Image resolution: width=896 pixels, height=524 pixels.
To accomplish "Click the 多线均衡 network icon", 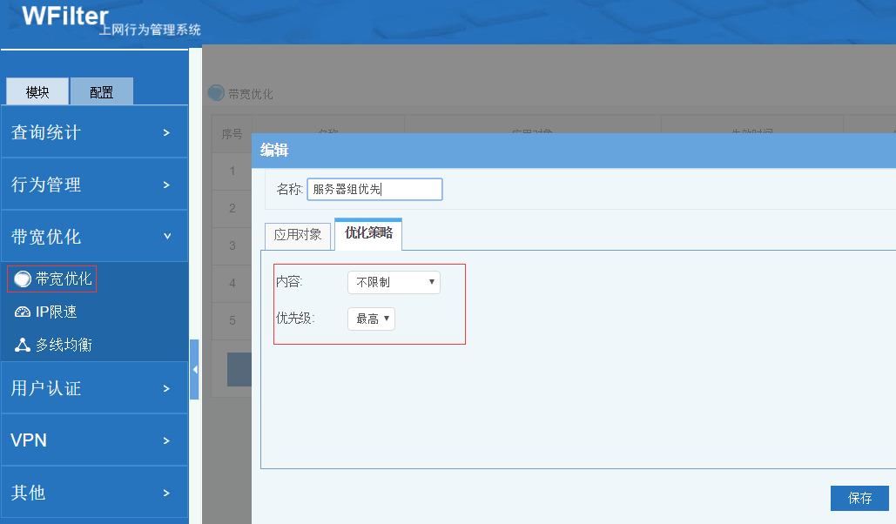I will click(23, 345).
